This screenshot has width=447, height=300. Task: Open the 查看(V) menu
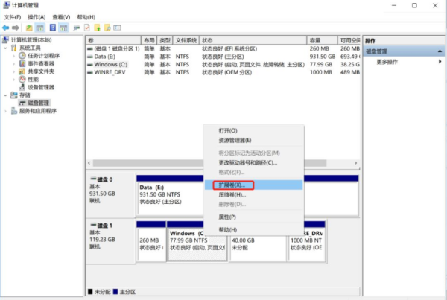coord(61,17)
